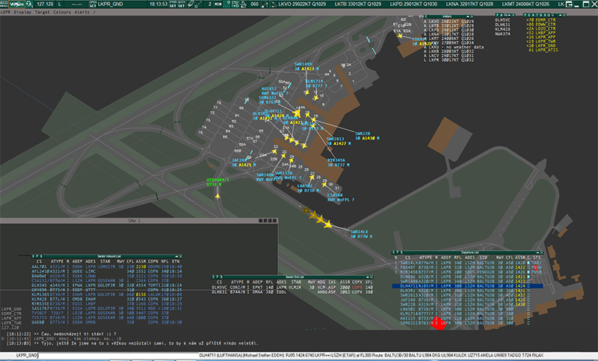Toggle clearance flag for FDX49T row
This screenshot has height=361, width=598.
pyautogui.click(x=528, y=268)
